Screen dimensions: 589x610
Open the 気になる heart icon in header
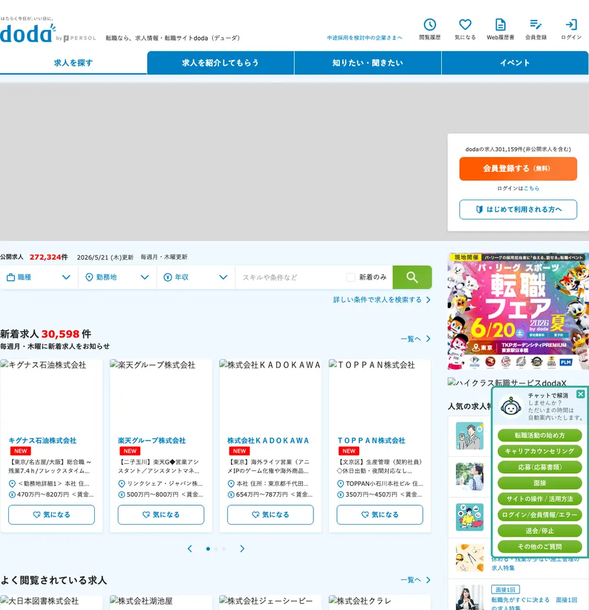pyautogui.click(x=465, y=25)
